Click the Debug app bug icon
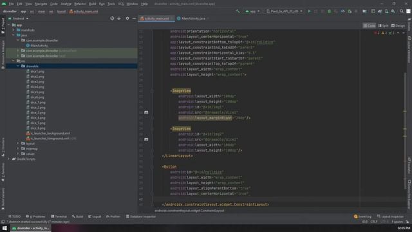This screenshot has height=232, width=412. point(329,12)
